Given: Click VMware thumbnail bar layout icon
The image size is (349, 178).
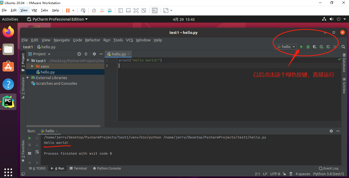Looking at the screenshot, I should pos(128,11).
